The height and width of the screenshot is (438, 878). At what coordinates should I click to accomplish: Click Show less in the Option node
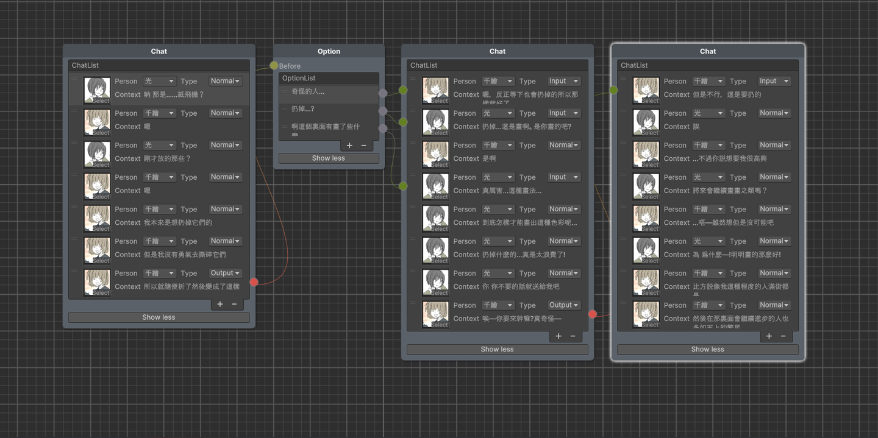[x=329, y=158]
